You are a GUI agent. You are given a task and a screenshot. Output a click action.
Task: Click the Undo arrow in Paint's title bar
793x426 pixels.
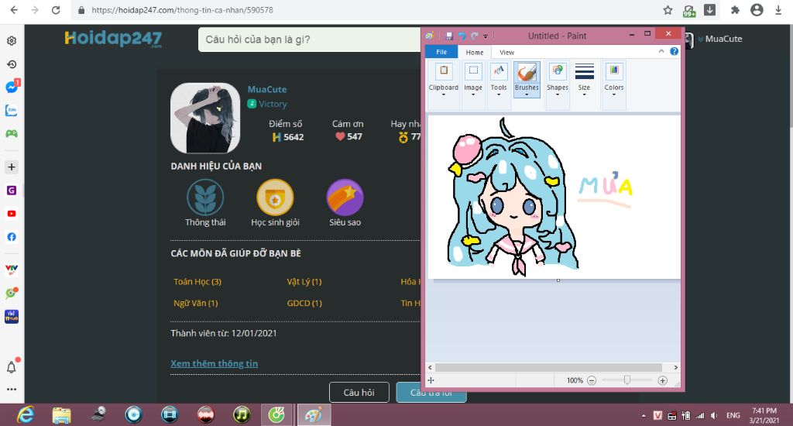(x=462, y=36)
